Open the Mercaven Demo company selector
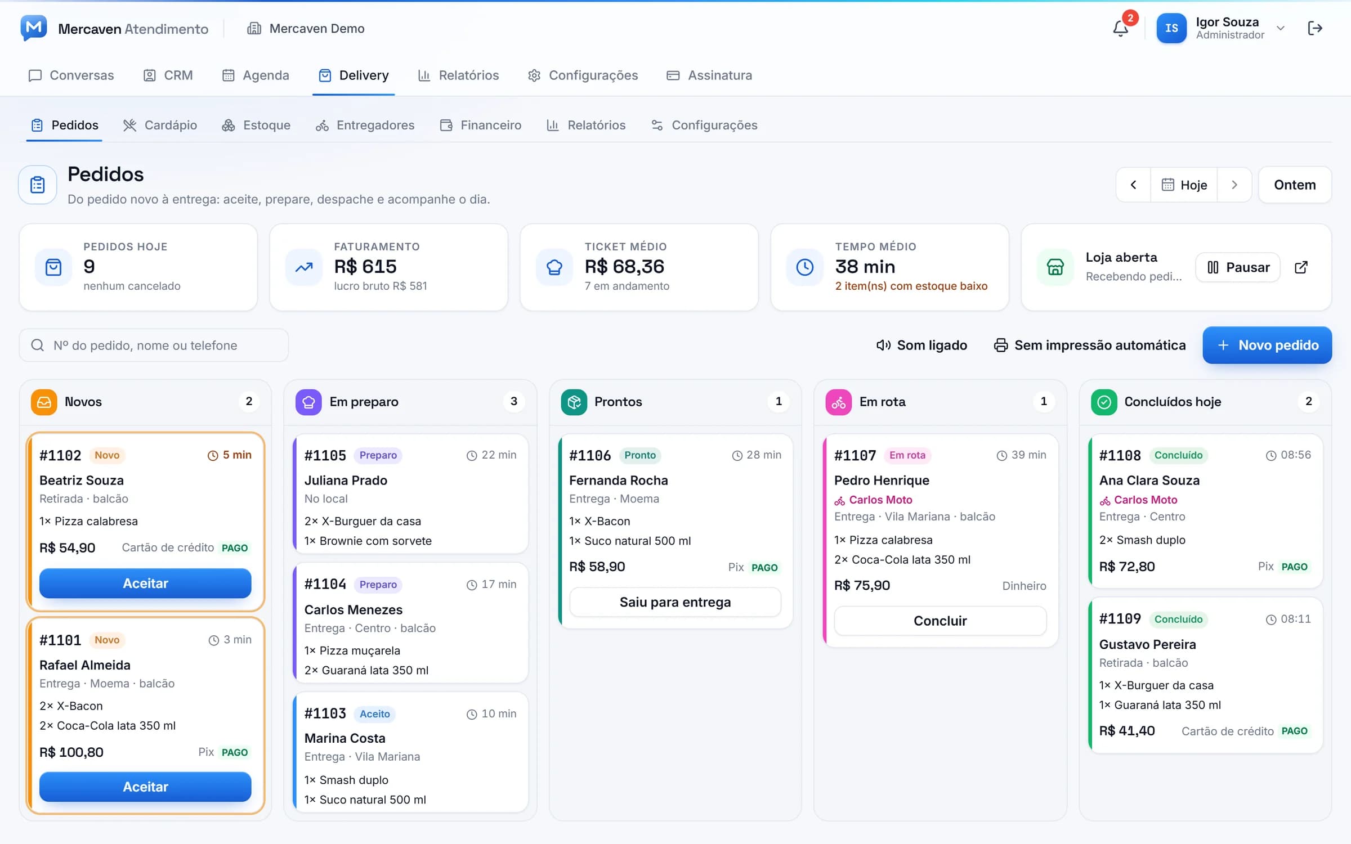The height and width of the screenshot is (844, 1351). [x=306, y=28]
